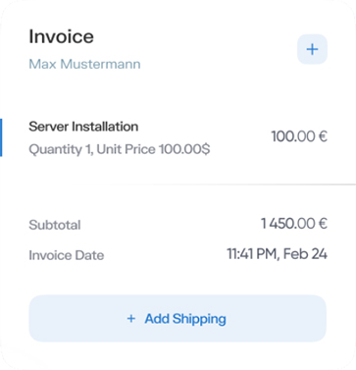This screenshot has width=356, height=370.
Task: Add shipping via the Add Shipping button
Action: point(178,319)
